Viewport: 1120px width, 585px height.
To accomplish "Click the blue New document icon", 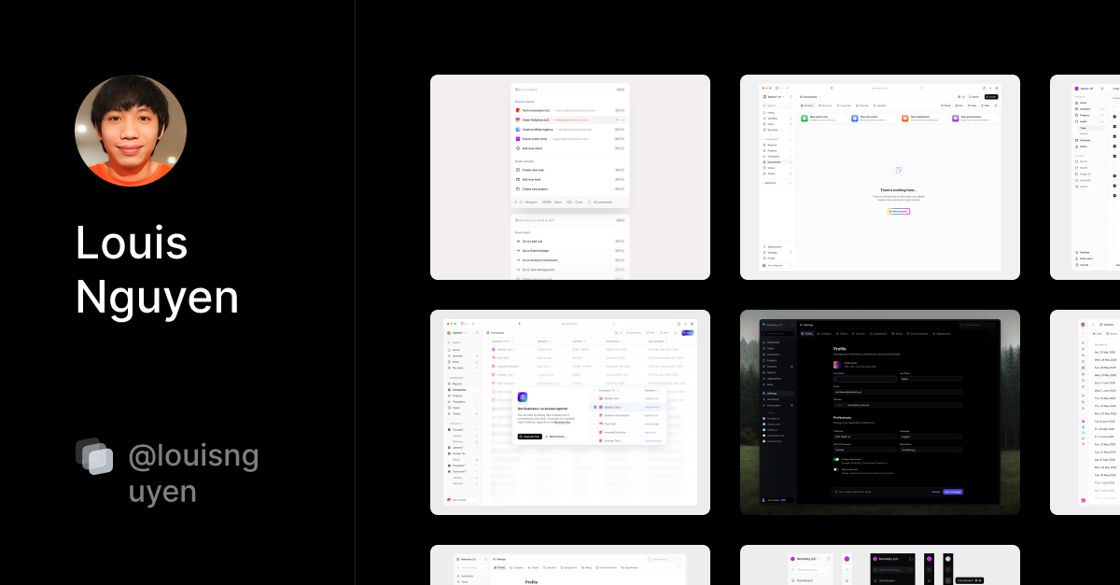I will click(855, 118).
